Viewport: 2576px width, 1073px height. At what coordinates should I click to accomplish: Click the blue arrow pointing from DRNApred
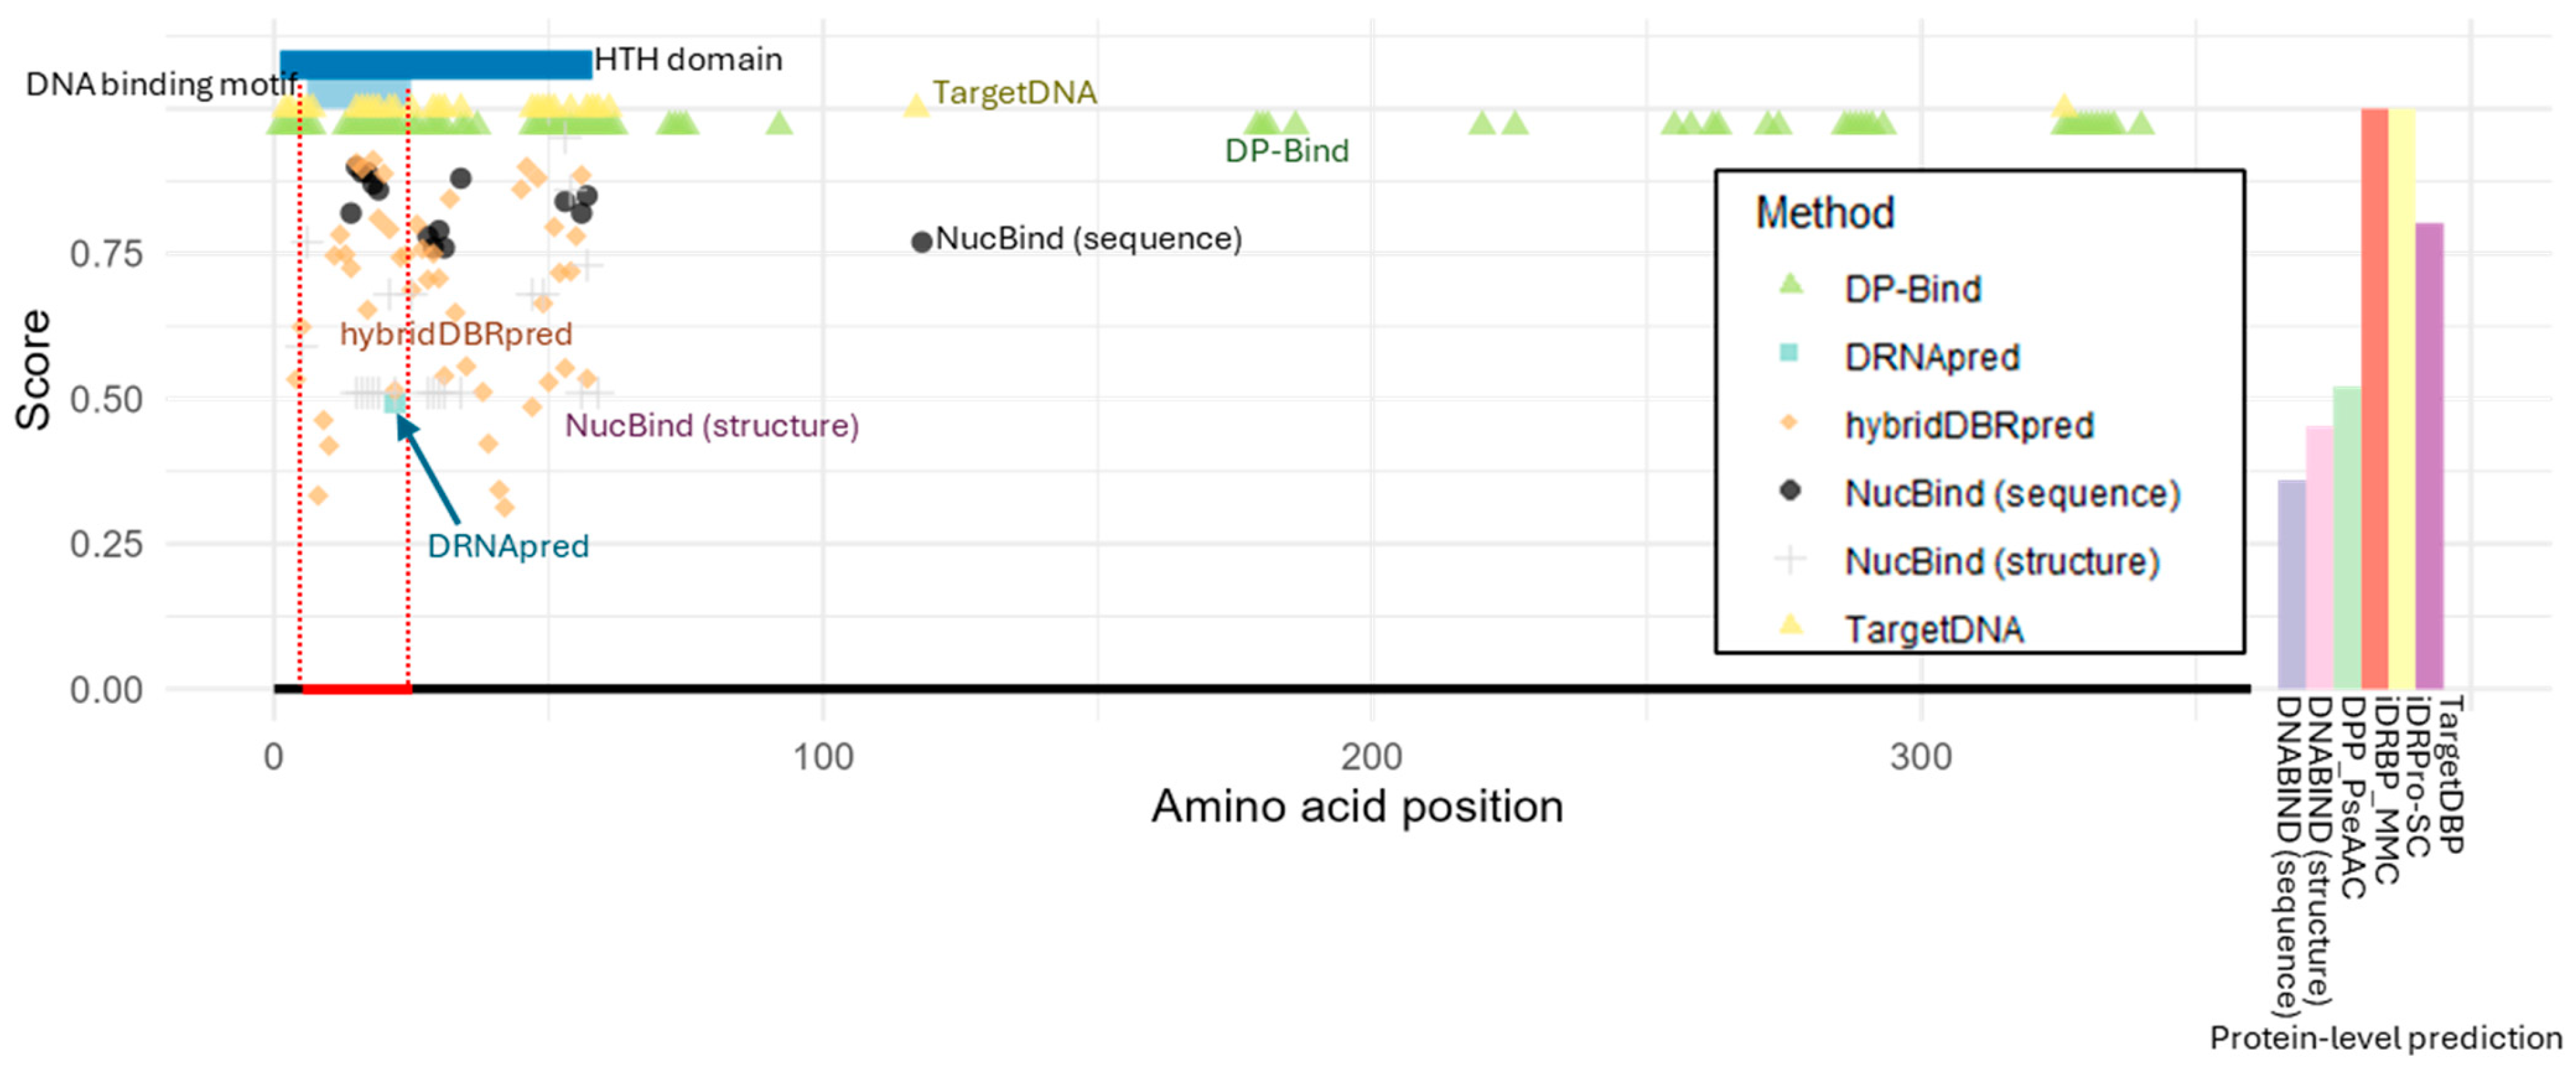pyautogui.click(x=430, y=470)
